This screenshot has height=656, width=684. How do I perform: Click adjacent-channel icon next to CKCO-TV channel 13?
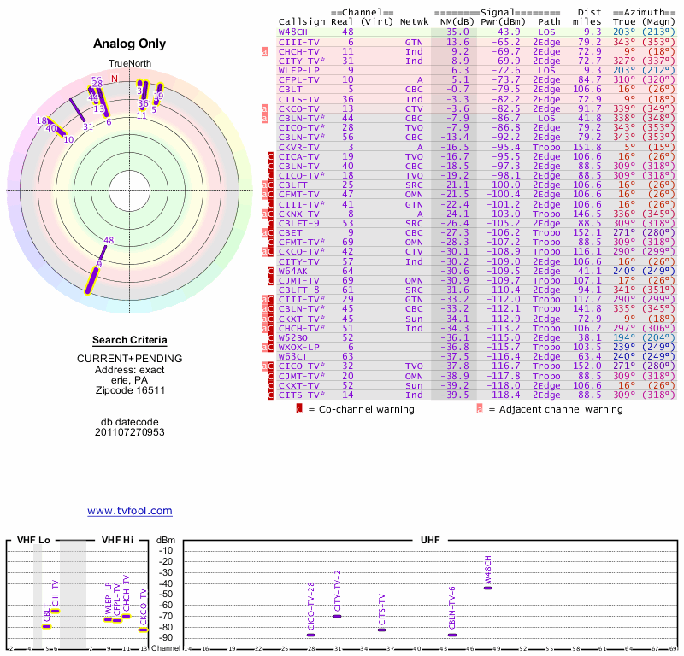click(265, 108)
